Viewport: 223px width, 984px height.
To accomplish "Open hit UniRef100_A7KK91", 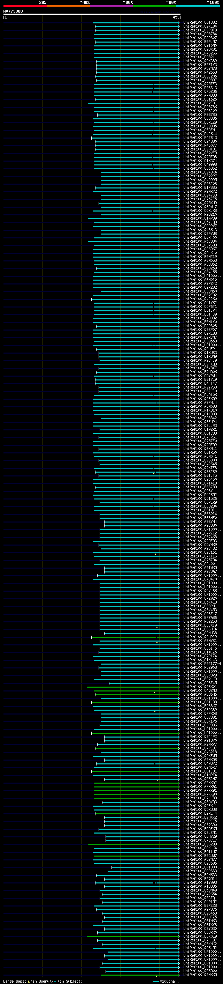I will 200,790.
